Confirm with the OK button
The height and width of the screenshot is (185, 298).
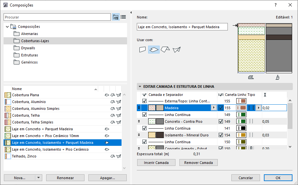(278, 178)
